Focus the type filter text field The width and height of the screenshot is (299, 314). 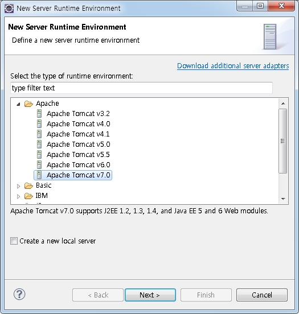pyautogui.click(x=141, y=88)
